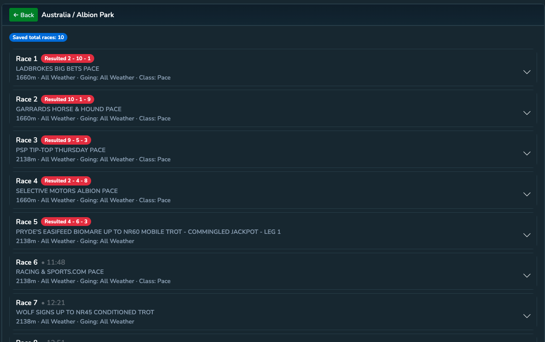Screen dimensions: 545x342
Task: Click the 'Race 5' title
Action: 27,222
